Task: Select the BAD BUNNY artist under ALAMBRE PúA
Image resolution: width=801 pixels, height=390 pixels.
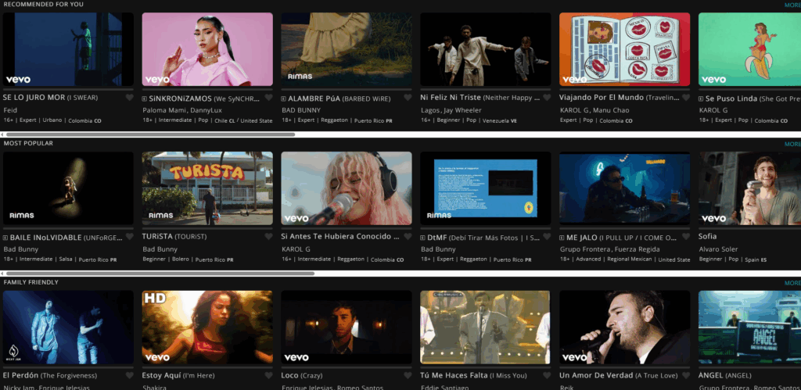Action: (301, 109)
